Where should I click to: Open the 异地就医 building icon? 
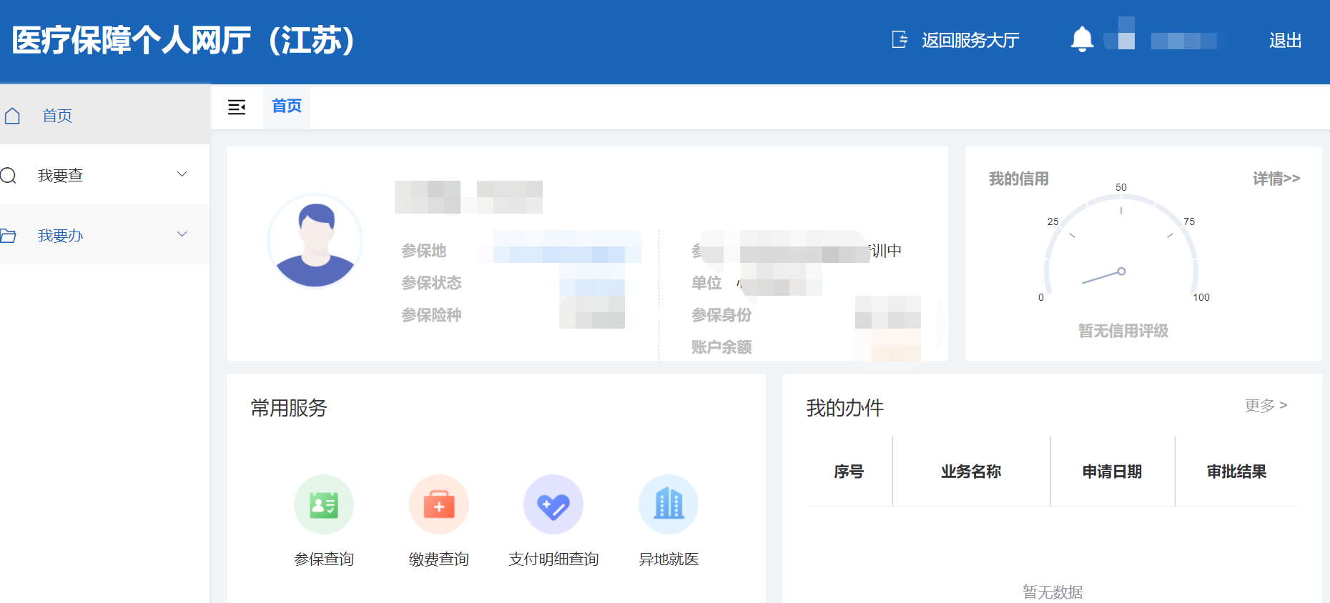(x=669, y=504)
